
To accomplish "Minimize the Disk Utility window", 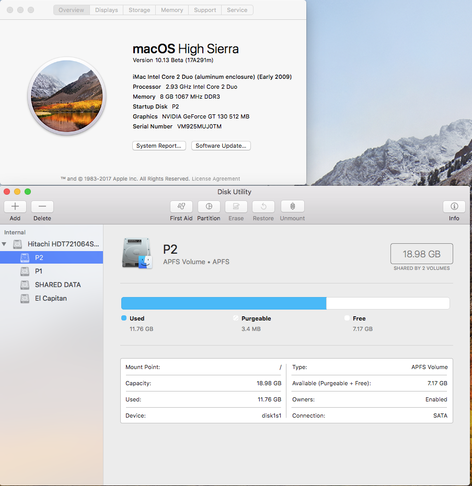I will tap(17, 192).
